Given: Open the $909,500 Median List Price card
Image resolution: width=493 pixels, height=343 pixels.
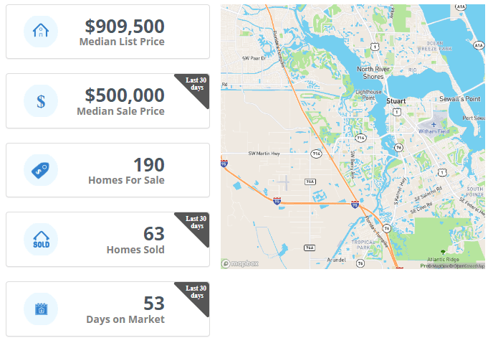Looking at the screenshot, I should [x=107, y=32].
